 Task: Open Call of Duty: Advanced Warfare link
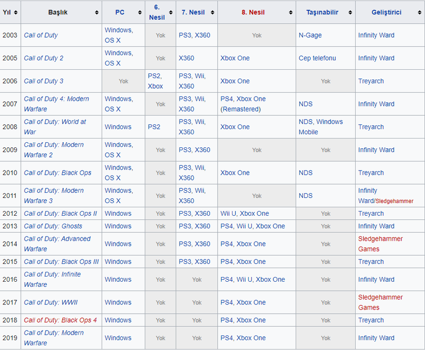[57, 244]
